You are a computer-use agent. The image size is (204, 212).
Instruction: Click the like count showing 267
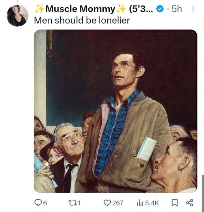click(x=118, y=203)
